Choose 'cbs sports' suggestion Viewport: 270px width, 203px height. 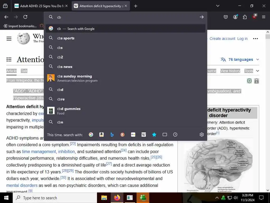coord(126,38)
